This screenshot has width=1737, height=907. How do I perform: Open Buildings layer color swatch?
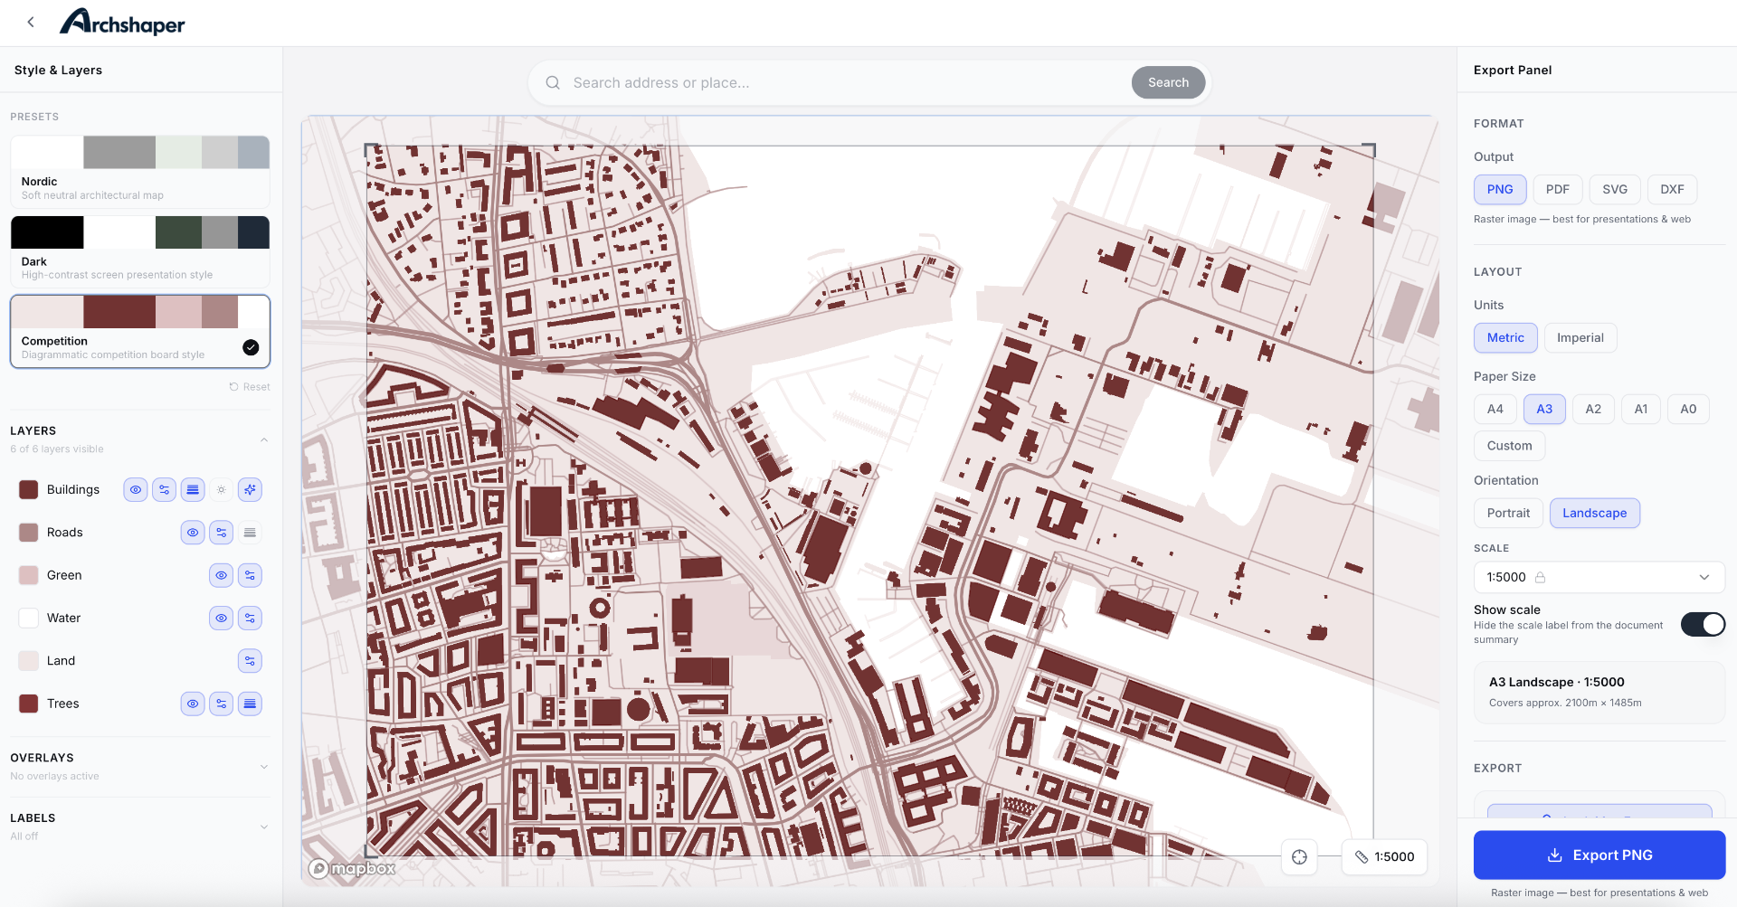[x=29, y=490]
